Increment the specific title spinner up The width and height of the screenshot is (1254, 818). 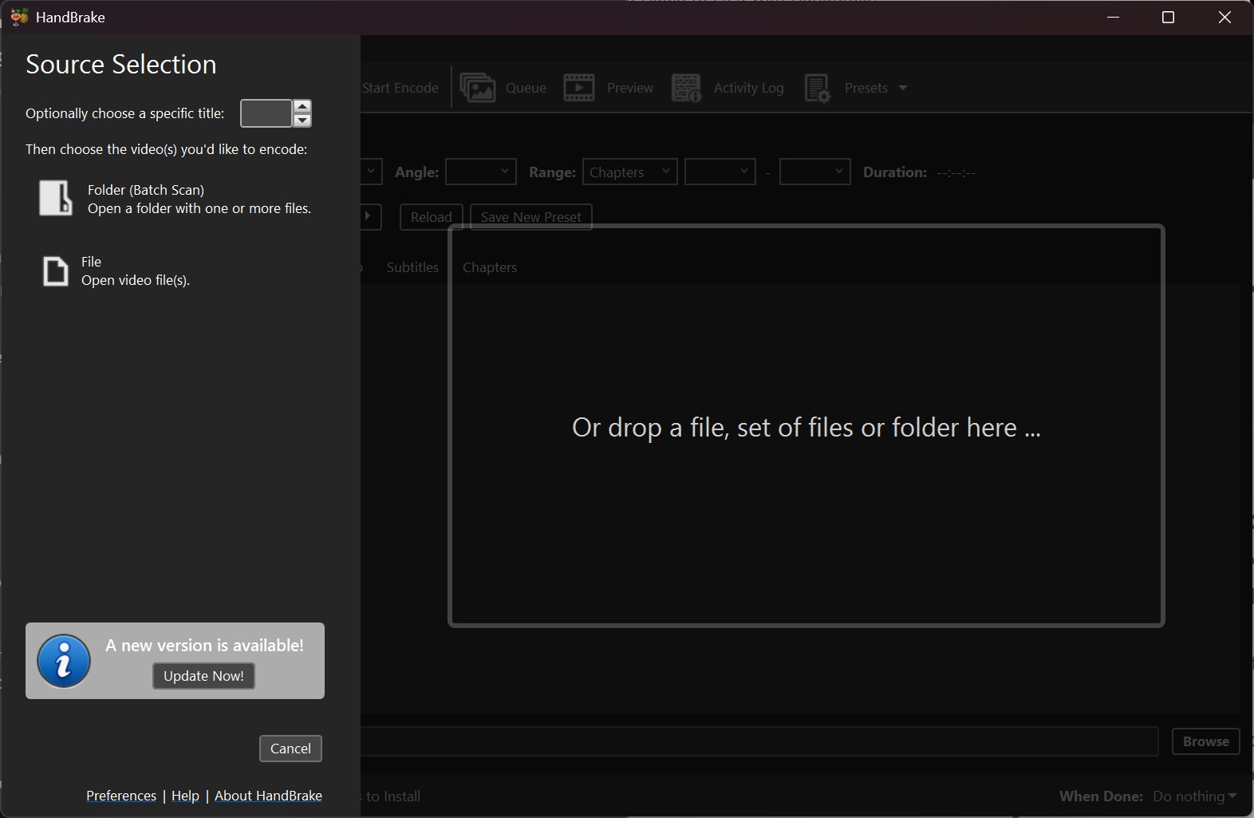click(x=302, y=106)
